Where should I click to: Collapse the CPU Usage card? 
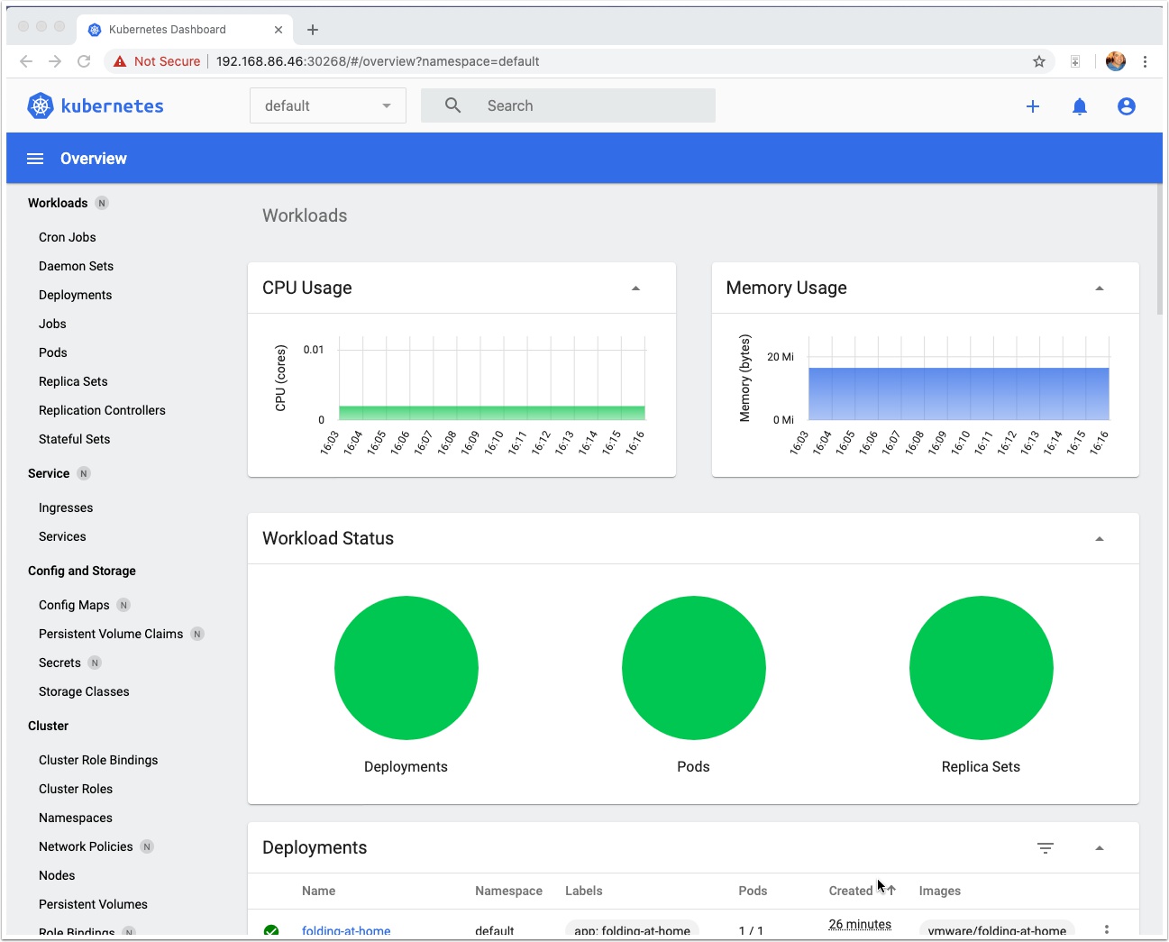point(635,288)
